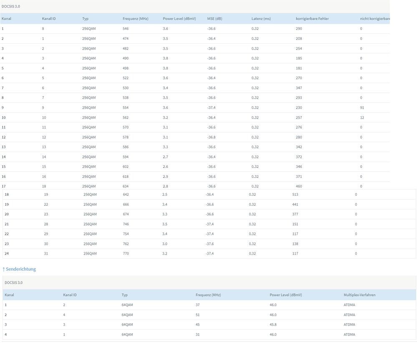
Task: Select downstream frequency cell 634
Action: pos(126,186)
